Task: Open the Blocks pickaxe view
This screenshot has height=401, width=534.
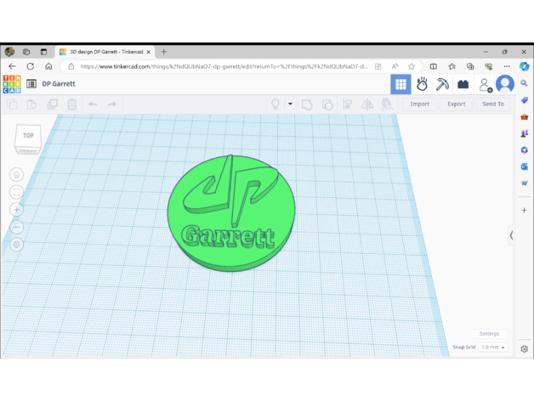Action: [442, 83]
